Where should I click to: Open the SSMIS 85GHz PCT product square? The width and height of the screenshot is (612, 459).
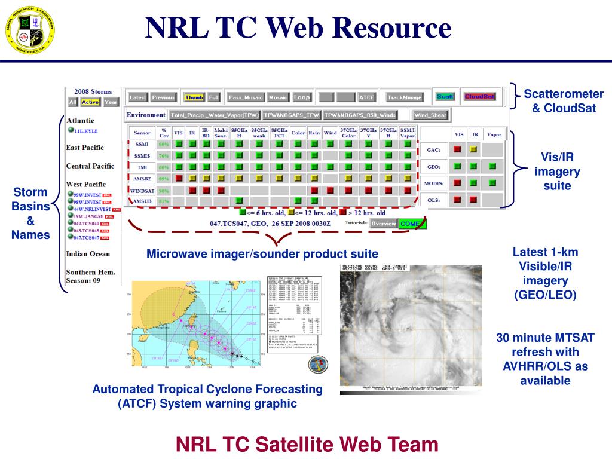point(279,155)
